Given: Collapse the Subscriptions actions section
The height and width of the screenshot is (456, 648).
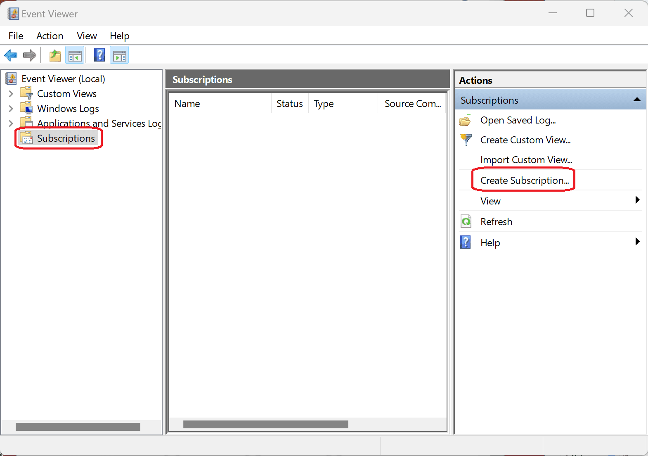Looking at the screenshot, I should point(637,100).
